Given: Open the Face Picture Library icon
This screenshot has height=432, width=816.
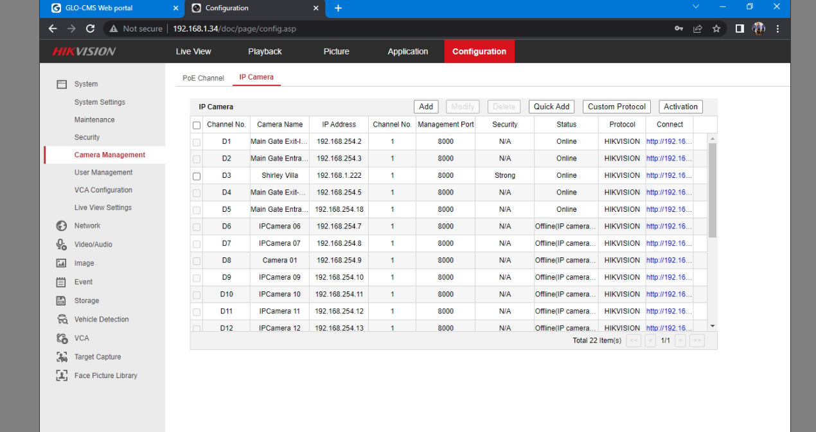Looking at the screenshot, I should point(62,376).
